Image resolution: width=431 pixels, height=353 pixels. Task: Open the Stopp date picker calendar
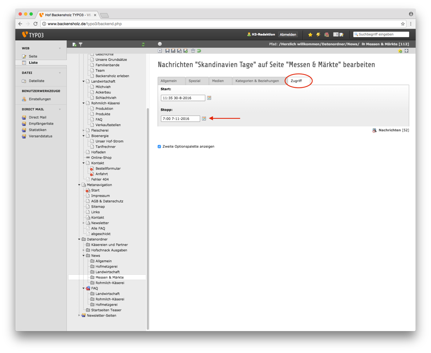pyautogui.click(x=204, y=118)
